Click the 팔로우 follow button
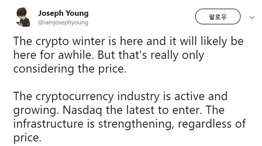Screen dimensions: 262x146 click(x=218, y=17)
